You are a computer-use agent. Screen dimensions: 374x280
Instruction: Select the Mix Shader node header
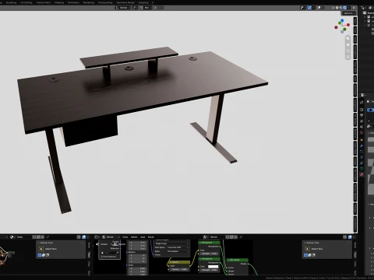coord(238,260)
